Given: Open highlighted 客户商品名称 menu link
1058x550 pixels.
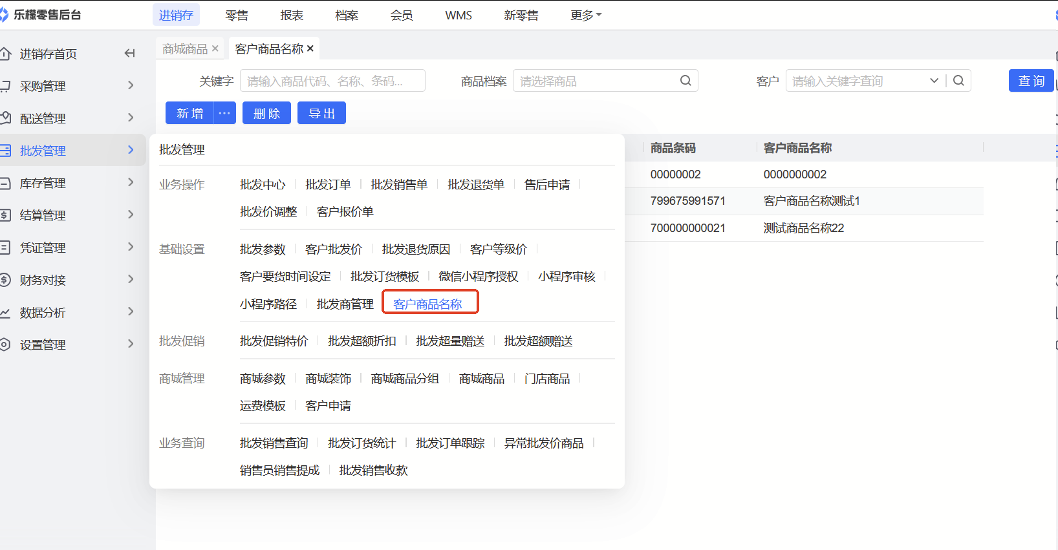Looking at the screenshot, I should pyautogui.click(x=427, y=304).
